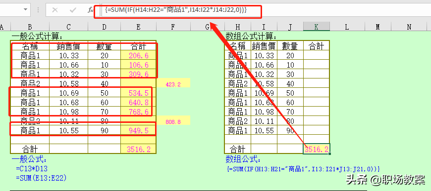The height and width of the screenshot is (191, 431).
Task: Select column H header
Action: coord(237,27)
